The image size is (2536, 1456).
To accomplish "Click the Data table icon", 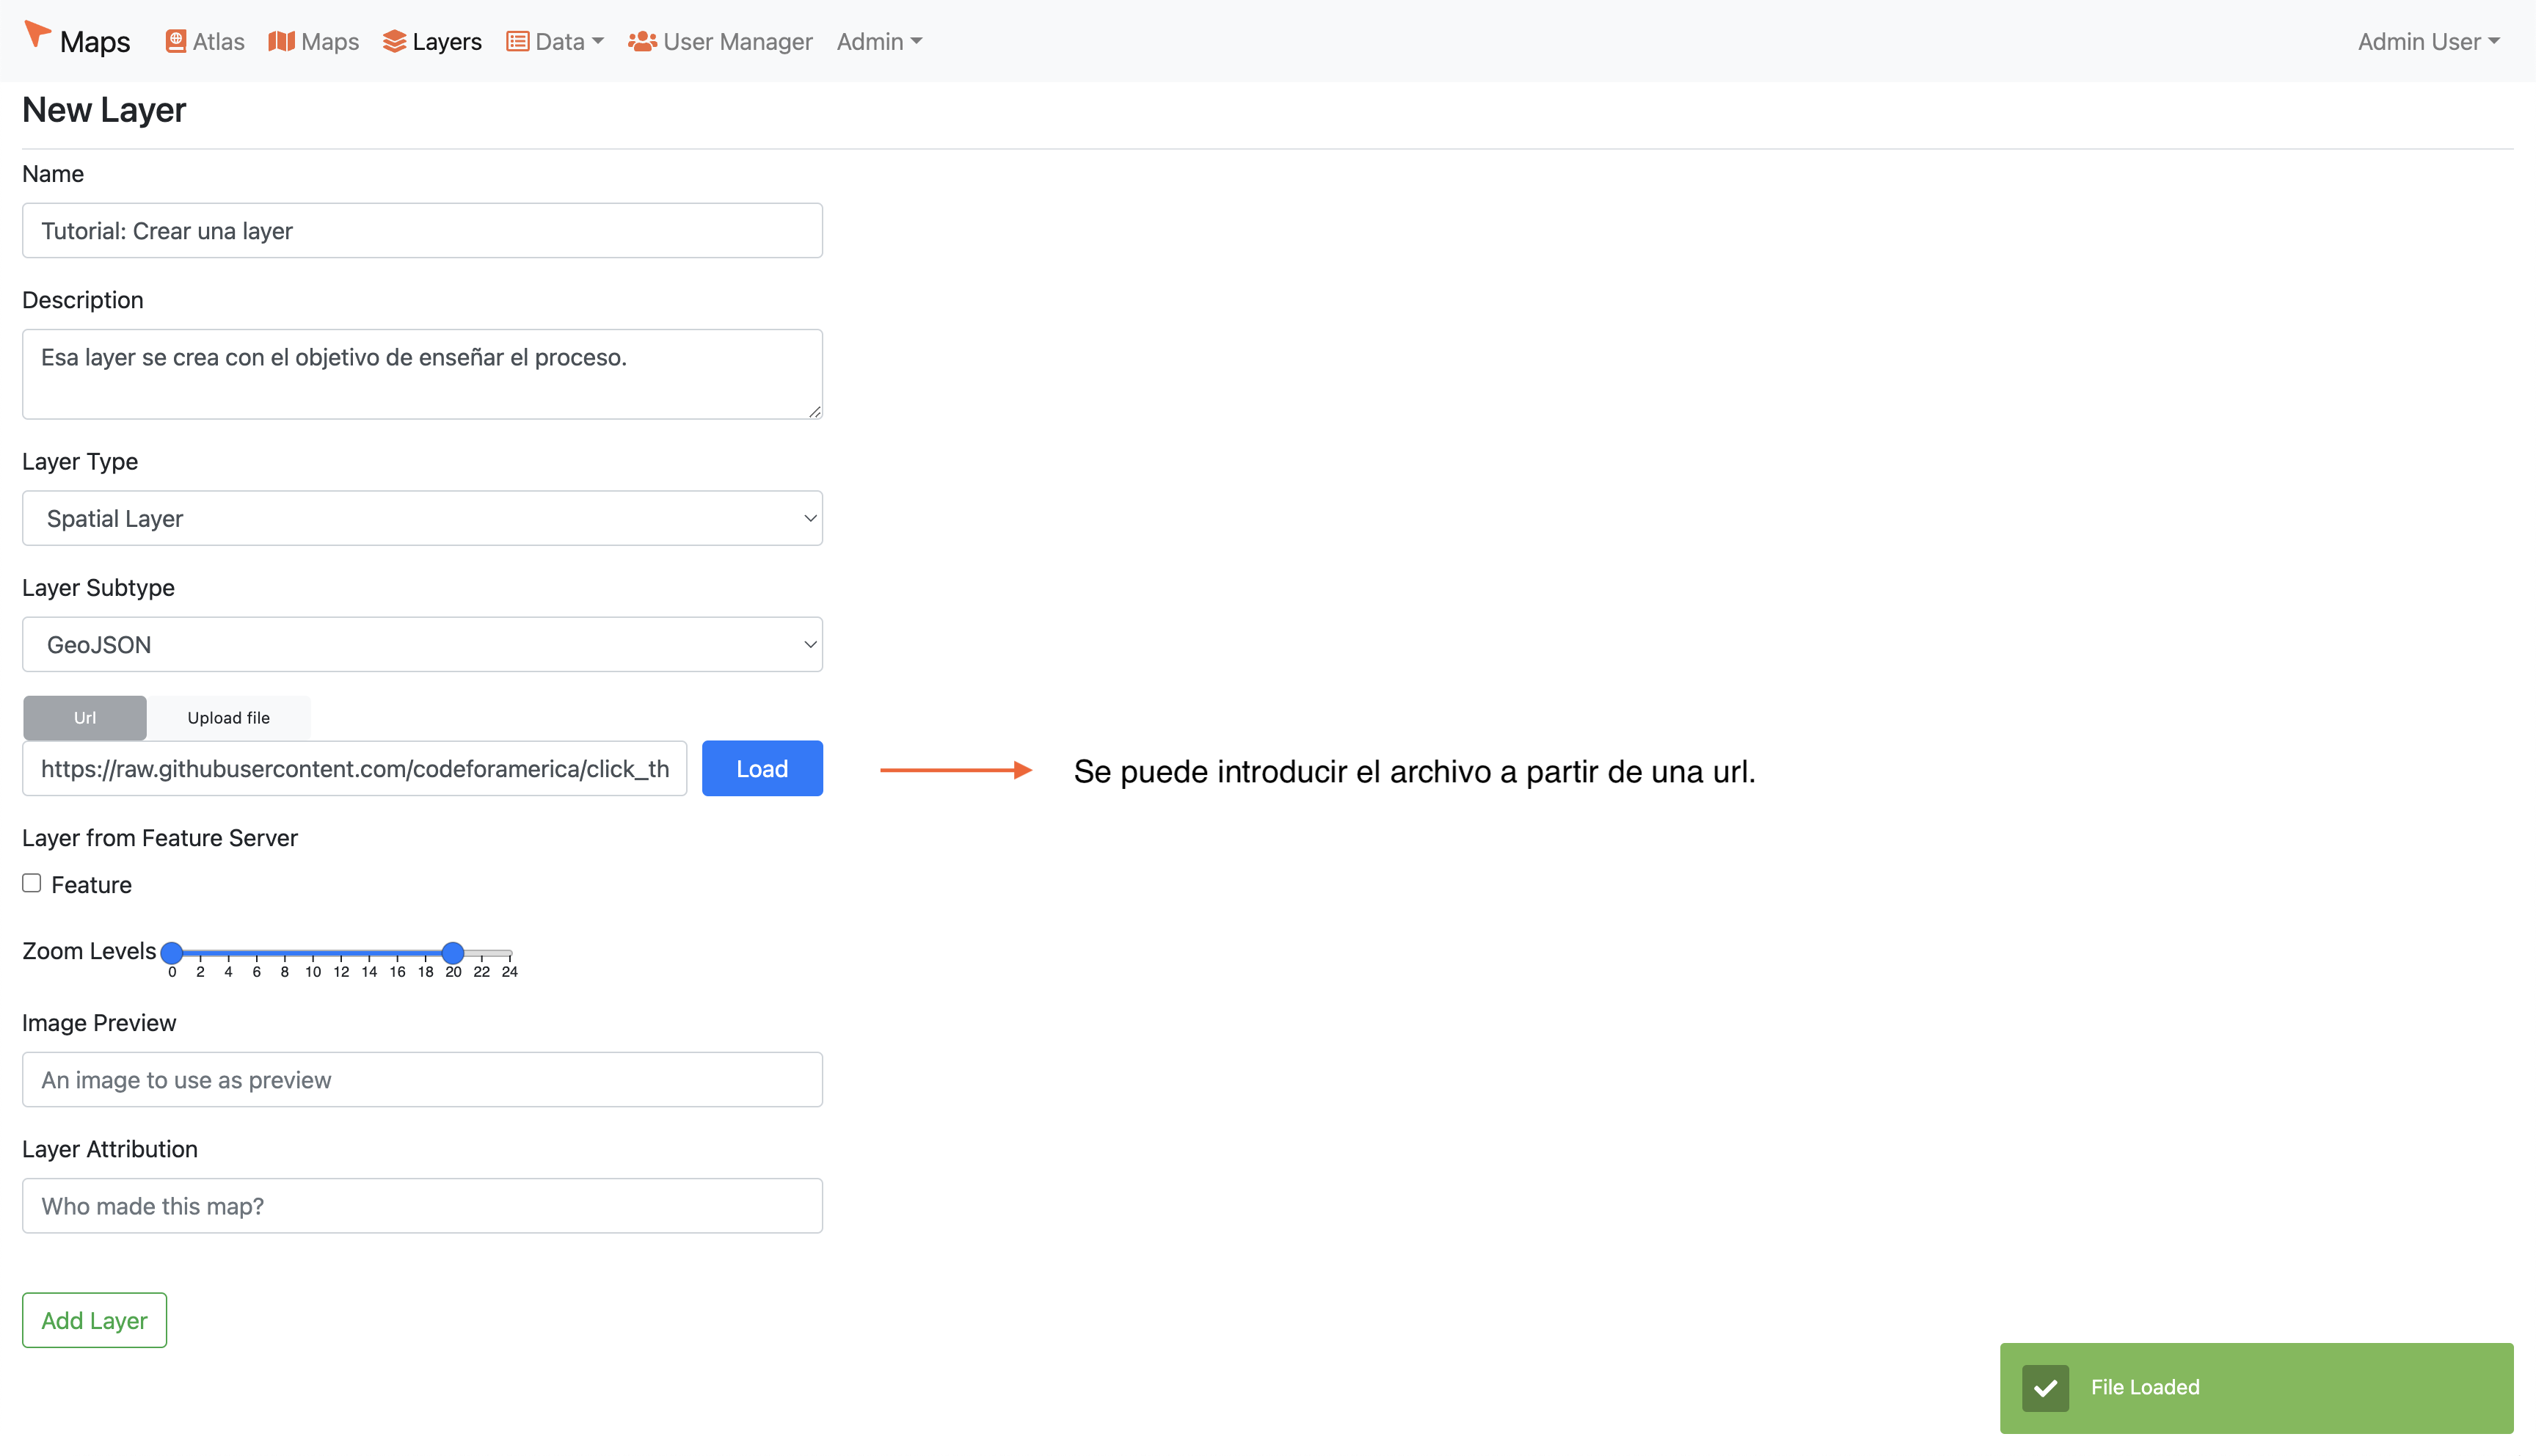I will pos(517,41).
